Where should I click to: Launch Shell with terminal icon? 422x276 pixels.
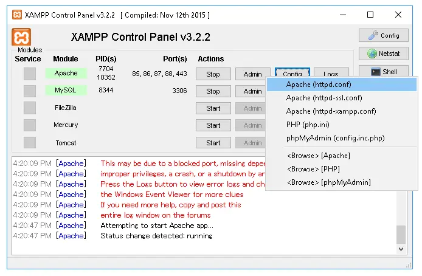[x=384, y=72]
